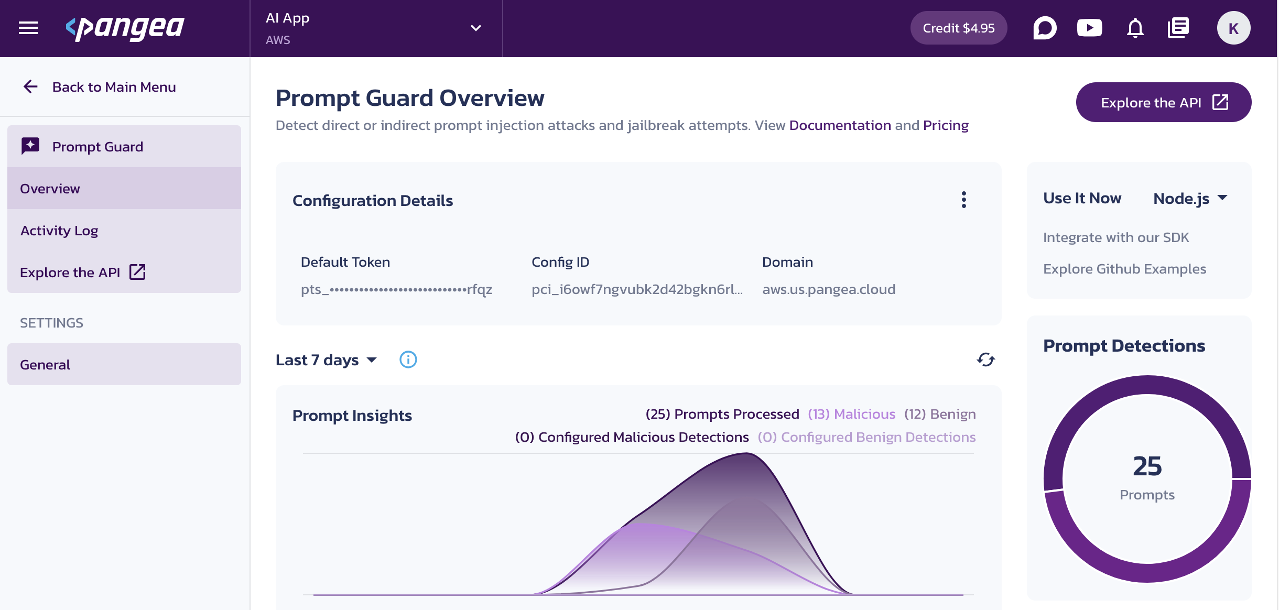The image size is (1279, 610).
Task: Open the Last 7 days range dropdown
Action: [326, 360]
